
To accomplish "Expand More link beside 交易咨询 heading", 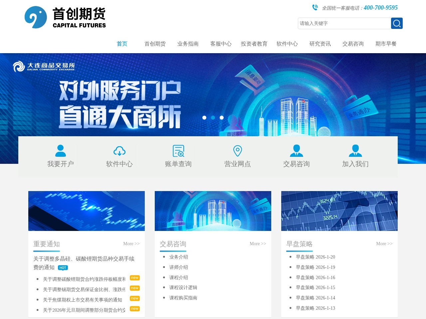I will pyautogui.click(x=258, y=244).
